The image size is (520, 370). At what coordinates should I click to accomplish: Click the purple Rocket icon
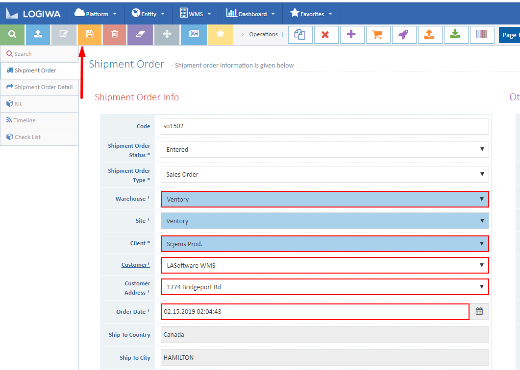click(x=404, y=35)
